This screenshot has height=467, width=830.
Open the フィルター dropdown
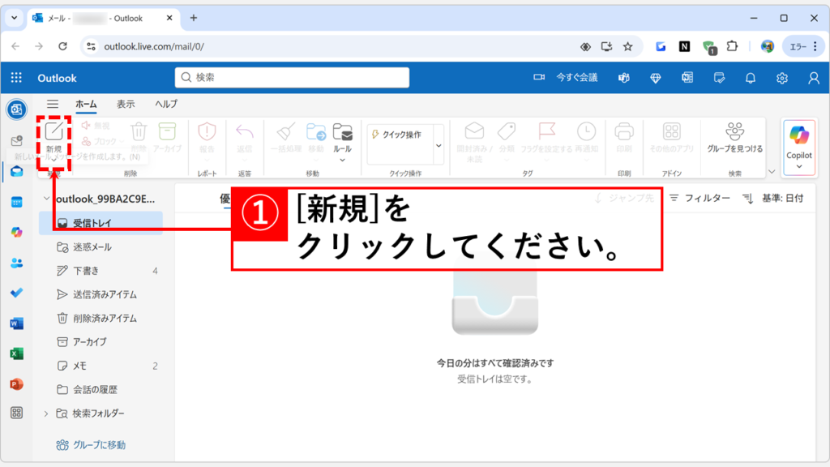(700, 198)
